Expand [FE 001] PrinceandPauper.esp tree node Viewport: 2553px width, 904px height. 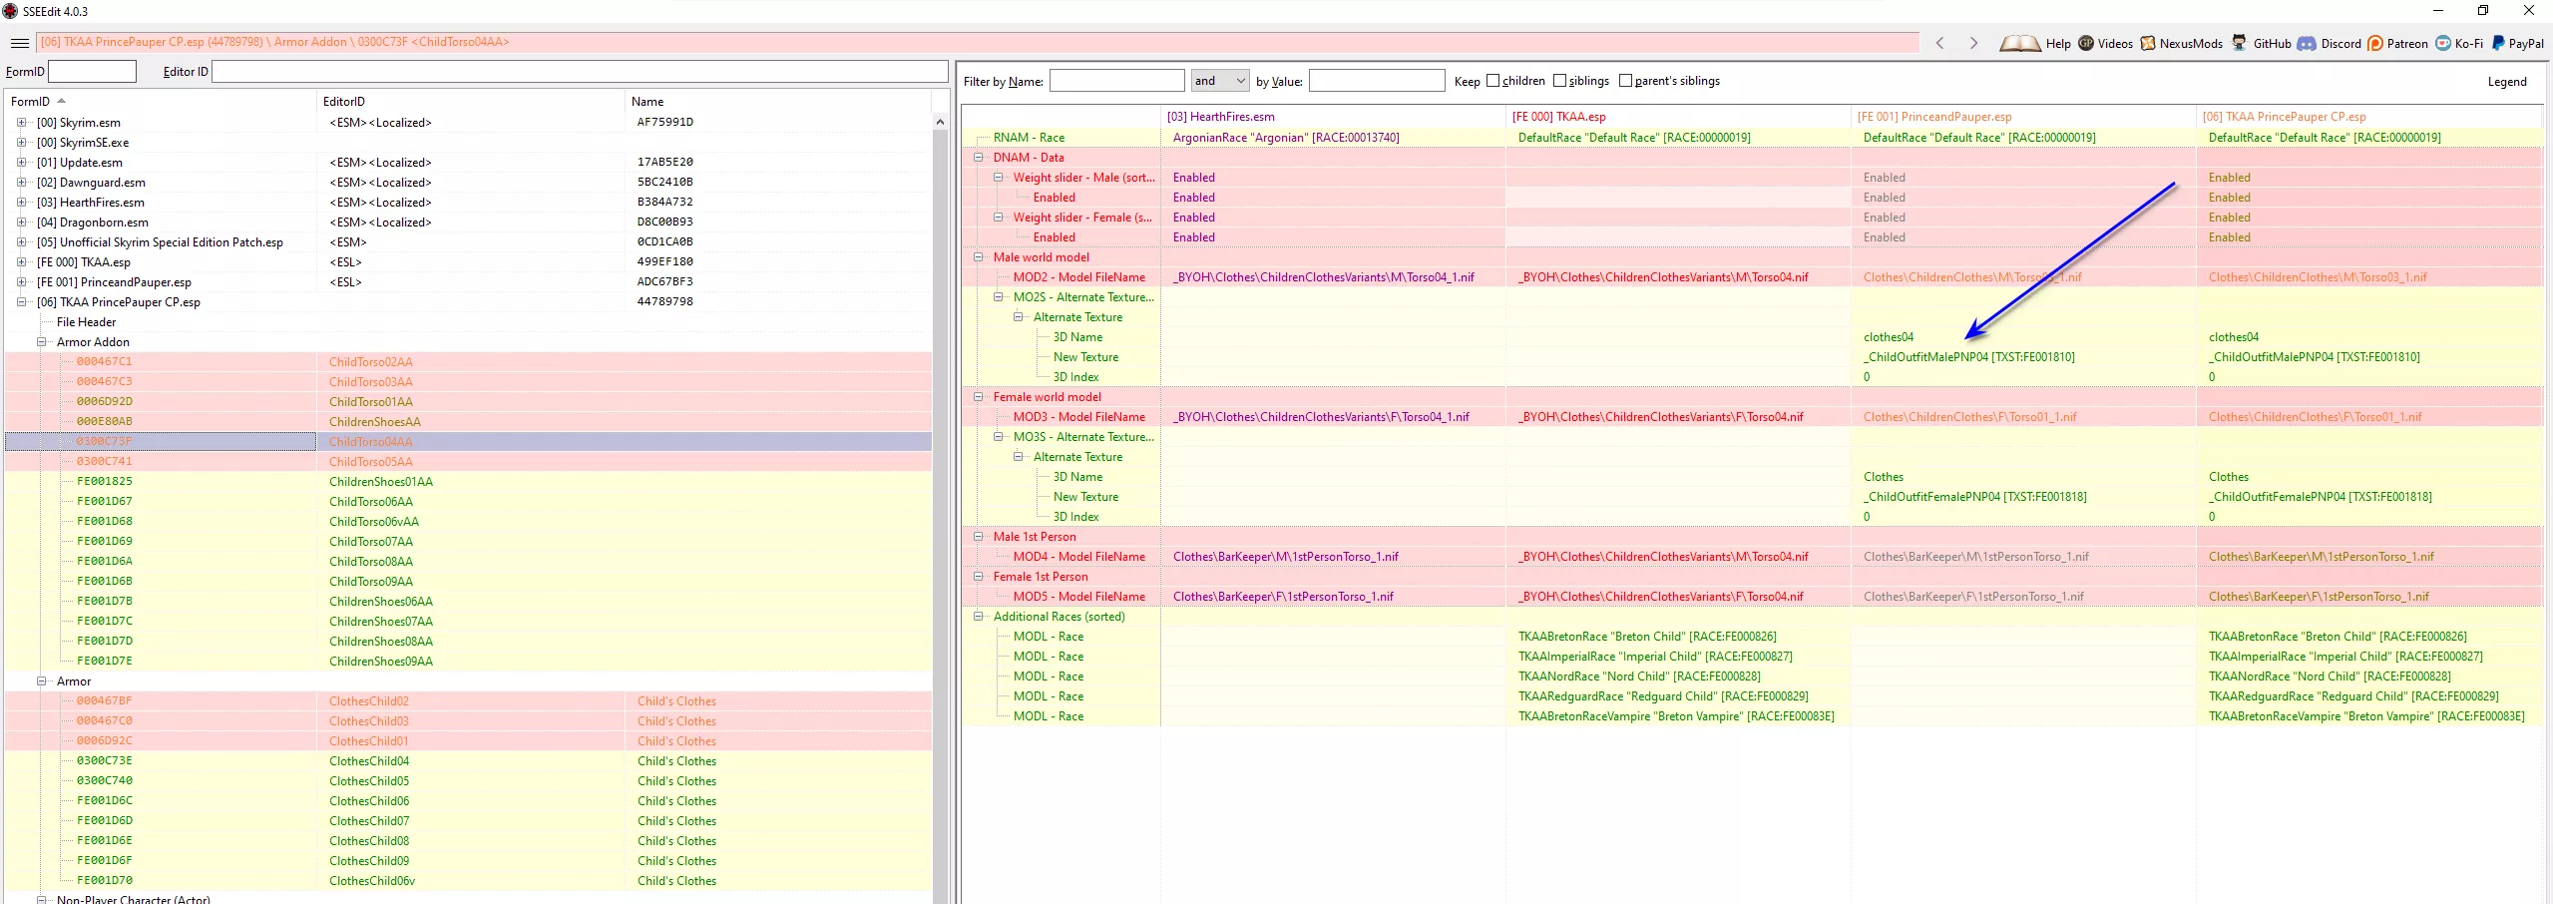pos(21,282)
